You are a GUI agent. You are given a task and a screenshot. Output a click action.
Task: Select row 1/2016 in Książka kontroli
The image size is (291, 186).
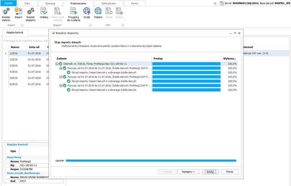tap(26, 53)
